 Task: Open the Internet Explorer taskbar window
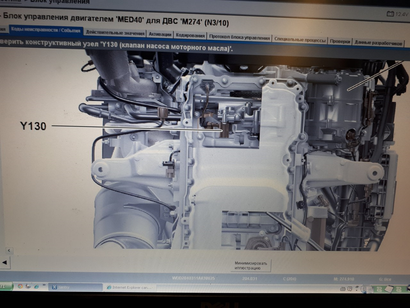click(x=131, y=287)
